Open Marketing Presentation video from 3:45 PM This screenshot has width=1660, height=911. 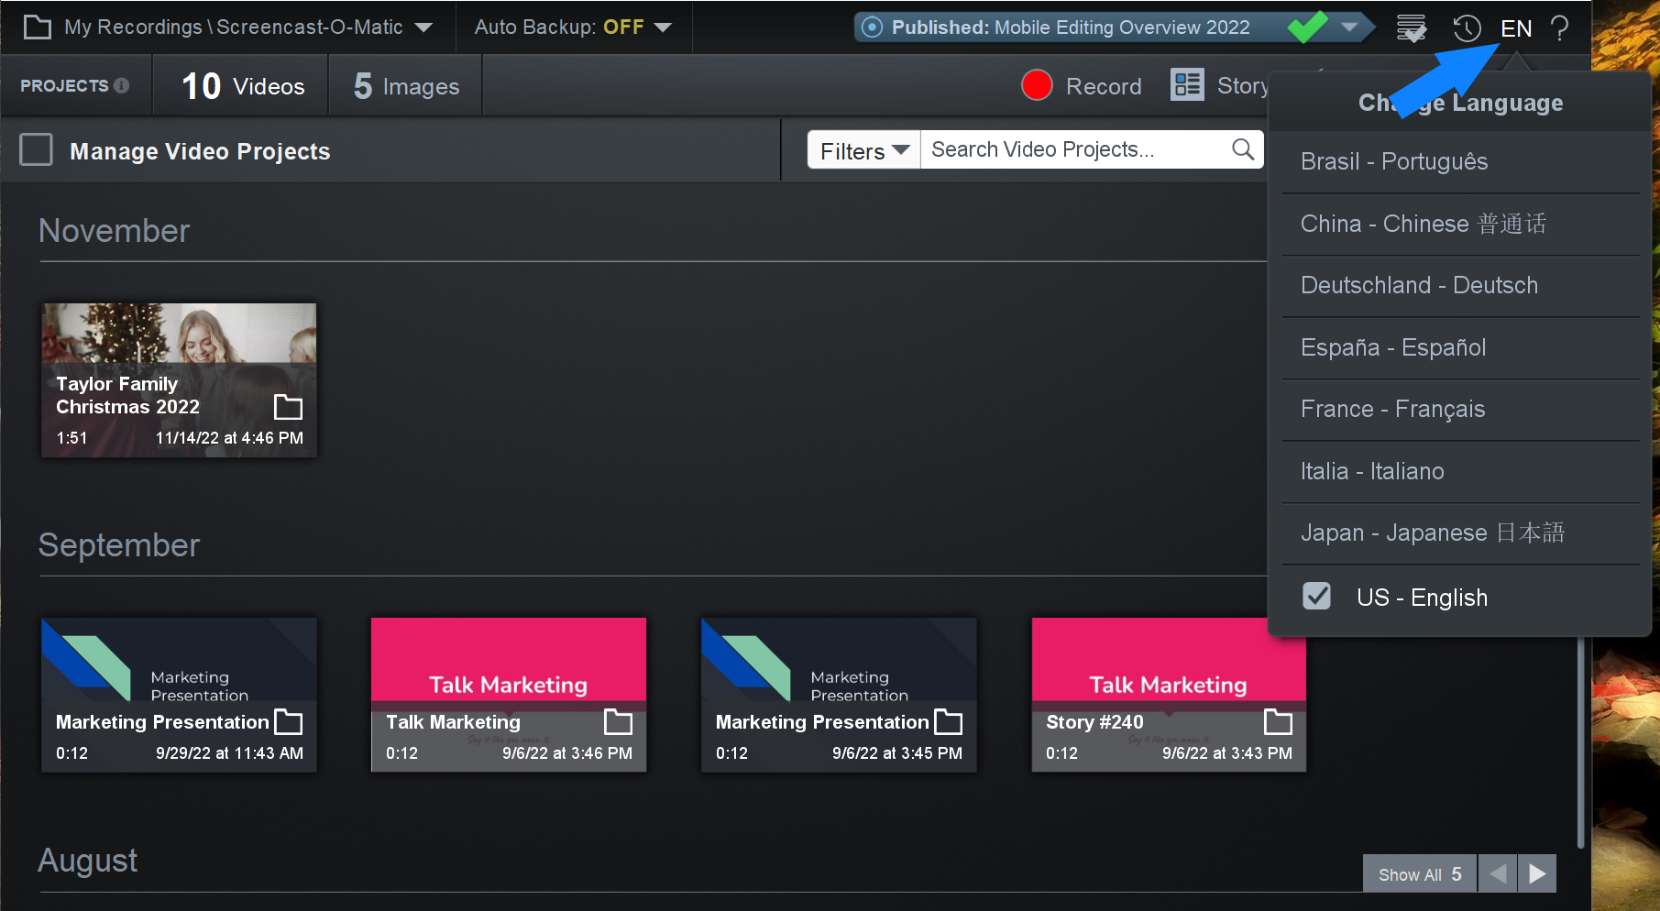pyautogui.click(x=839, y=694)
